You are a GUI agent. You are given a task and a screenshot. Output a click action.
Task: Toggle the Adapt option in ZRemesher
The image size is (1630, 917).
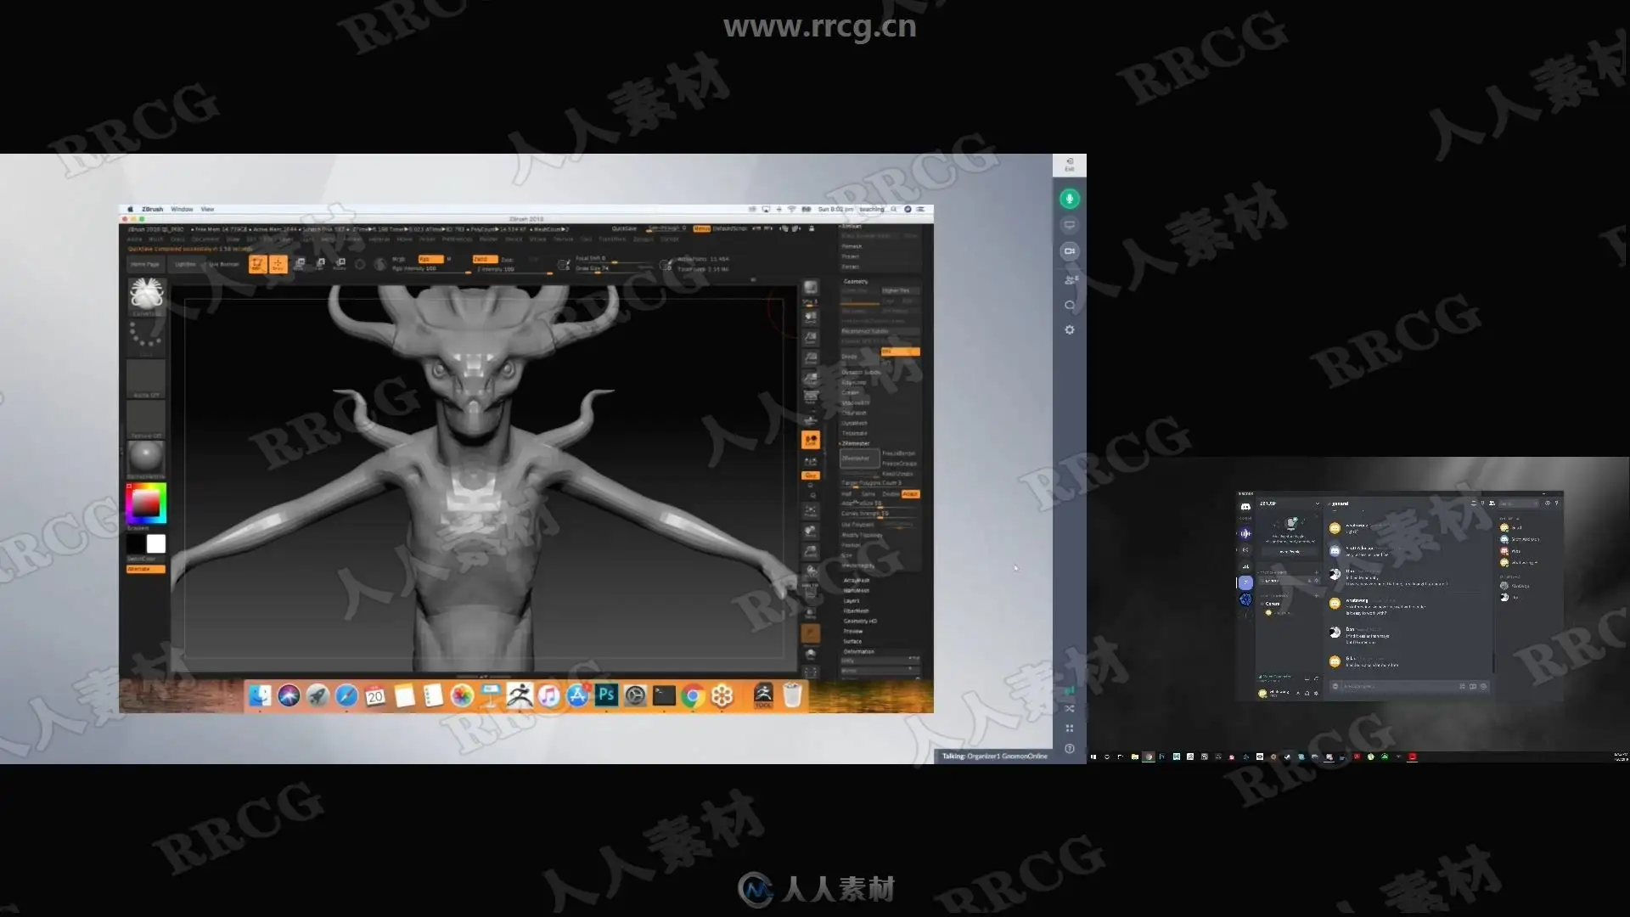[x=910, y=494]
